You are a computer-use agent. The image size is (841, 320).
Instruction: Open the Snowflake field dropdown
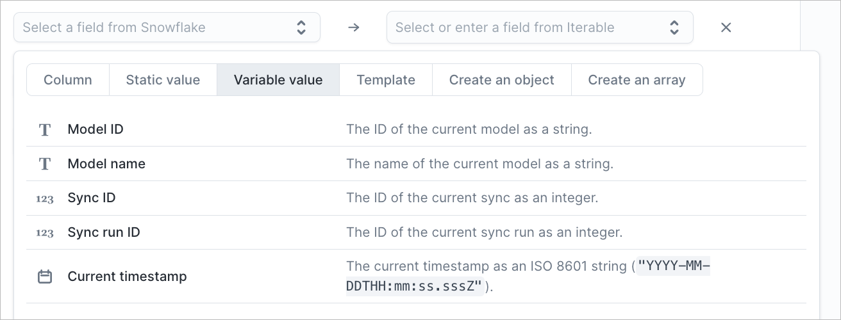click(167, 28)
